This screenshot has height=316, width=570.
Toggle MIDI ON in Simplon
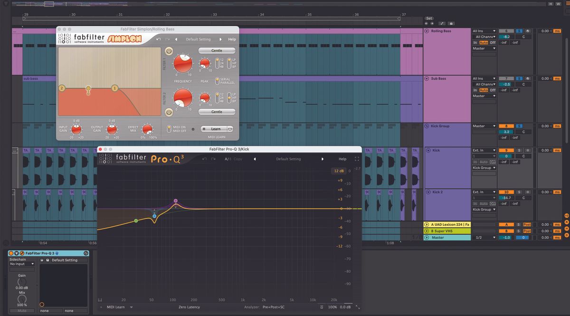pyautogui.click(x=168, y=127)
